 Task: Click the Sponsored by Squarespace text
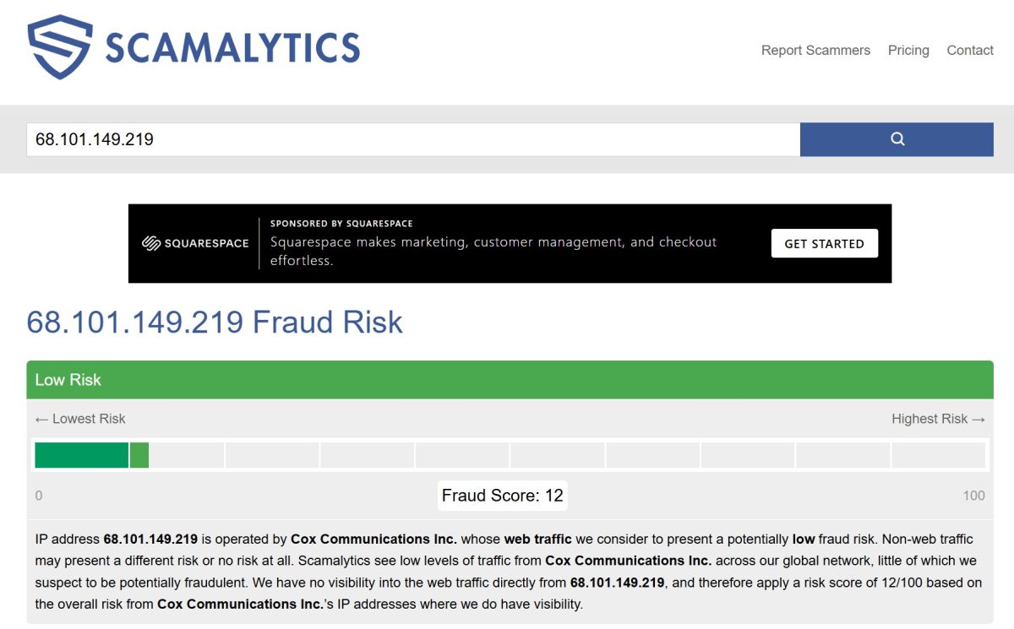pyautogui.click(x=341, y=223)
